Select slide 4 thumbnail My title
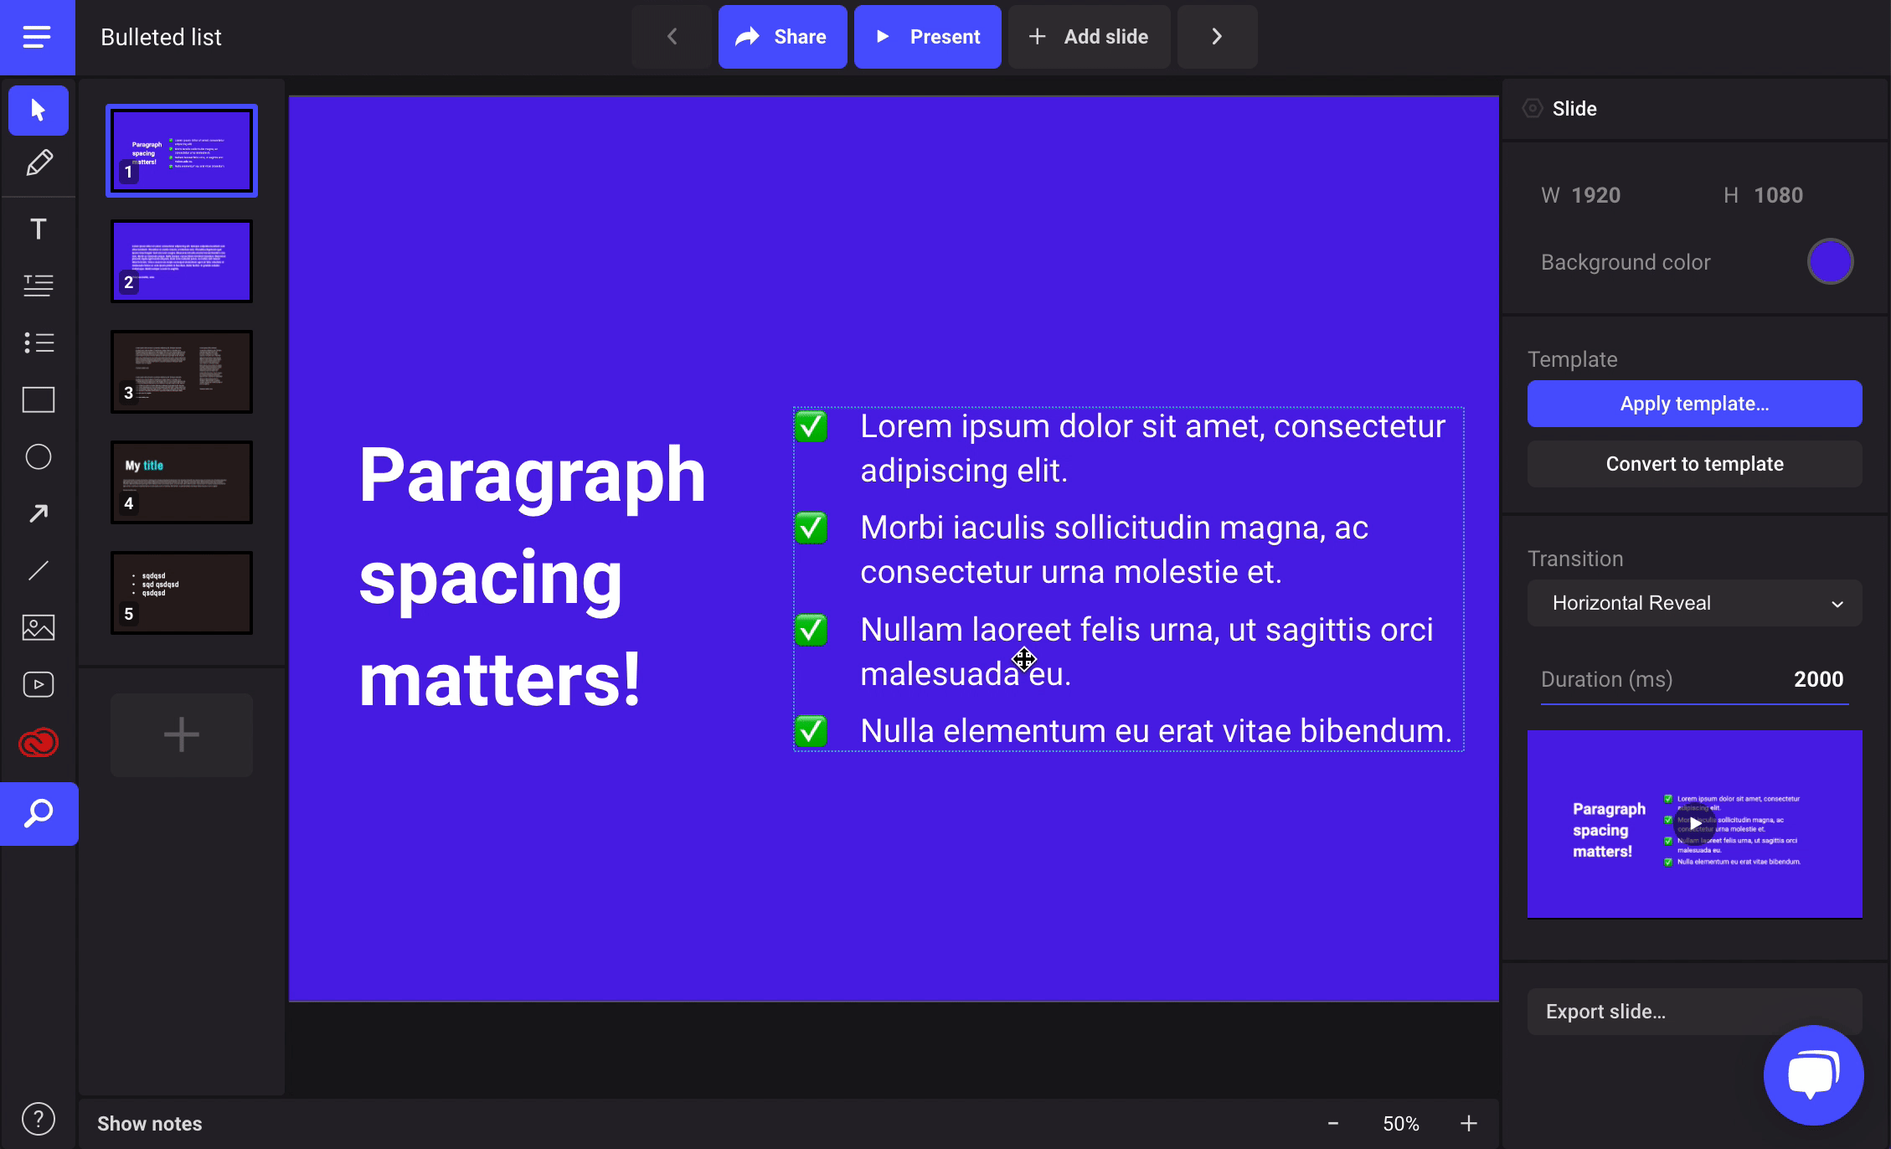This screenshot has height=1149, width=1891. pyautogui.click(x=182, y=482)
